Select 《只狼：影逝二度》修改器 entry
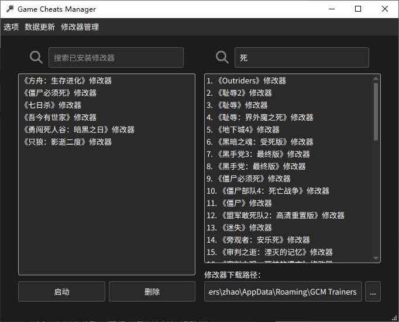Screen dimensions: 399x322 tap(107, 142)
